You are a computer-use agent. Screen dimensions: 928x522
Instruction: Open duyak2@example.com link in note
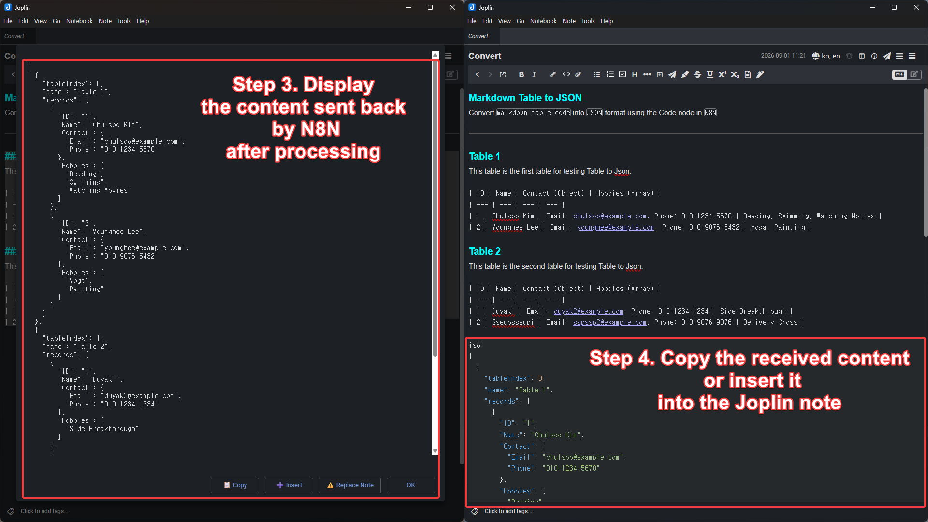coord(588,311)
